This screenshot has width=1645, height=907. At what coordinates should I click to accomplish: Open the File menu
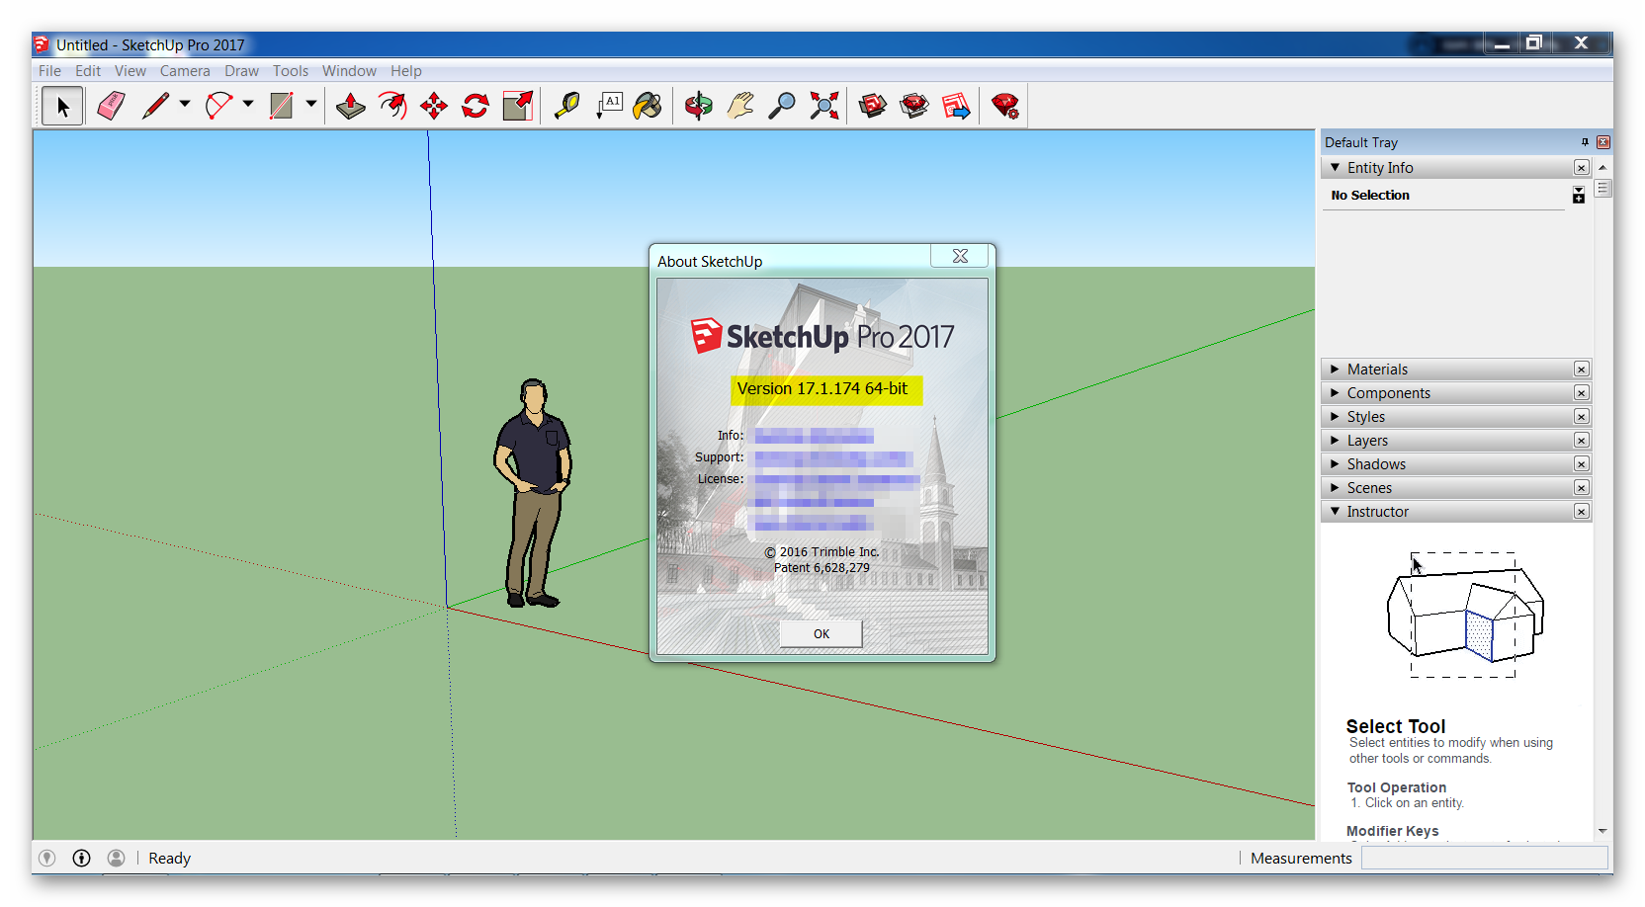[49, 71]
